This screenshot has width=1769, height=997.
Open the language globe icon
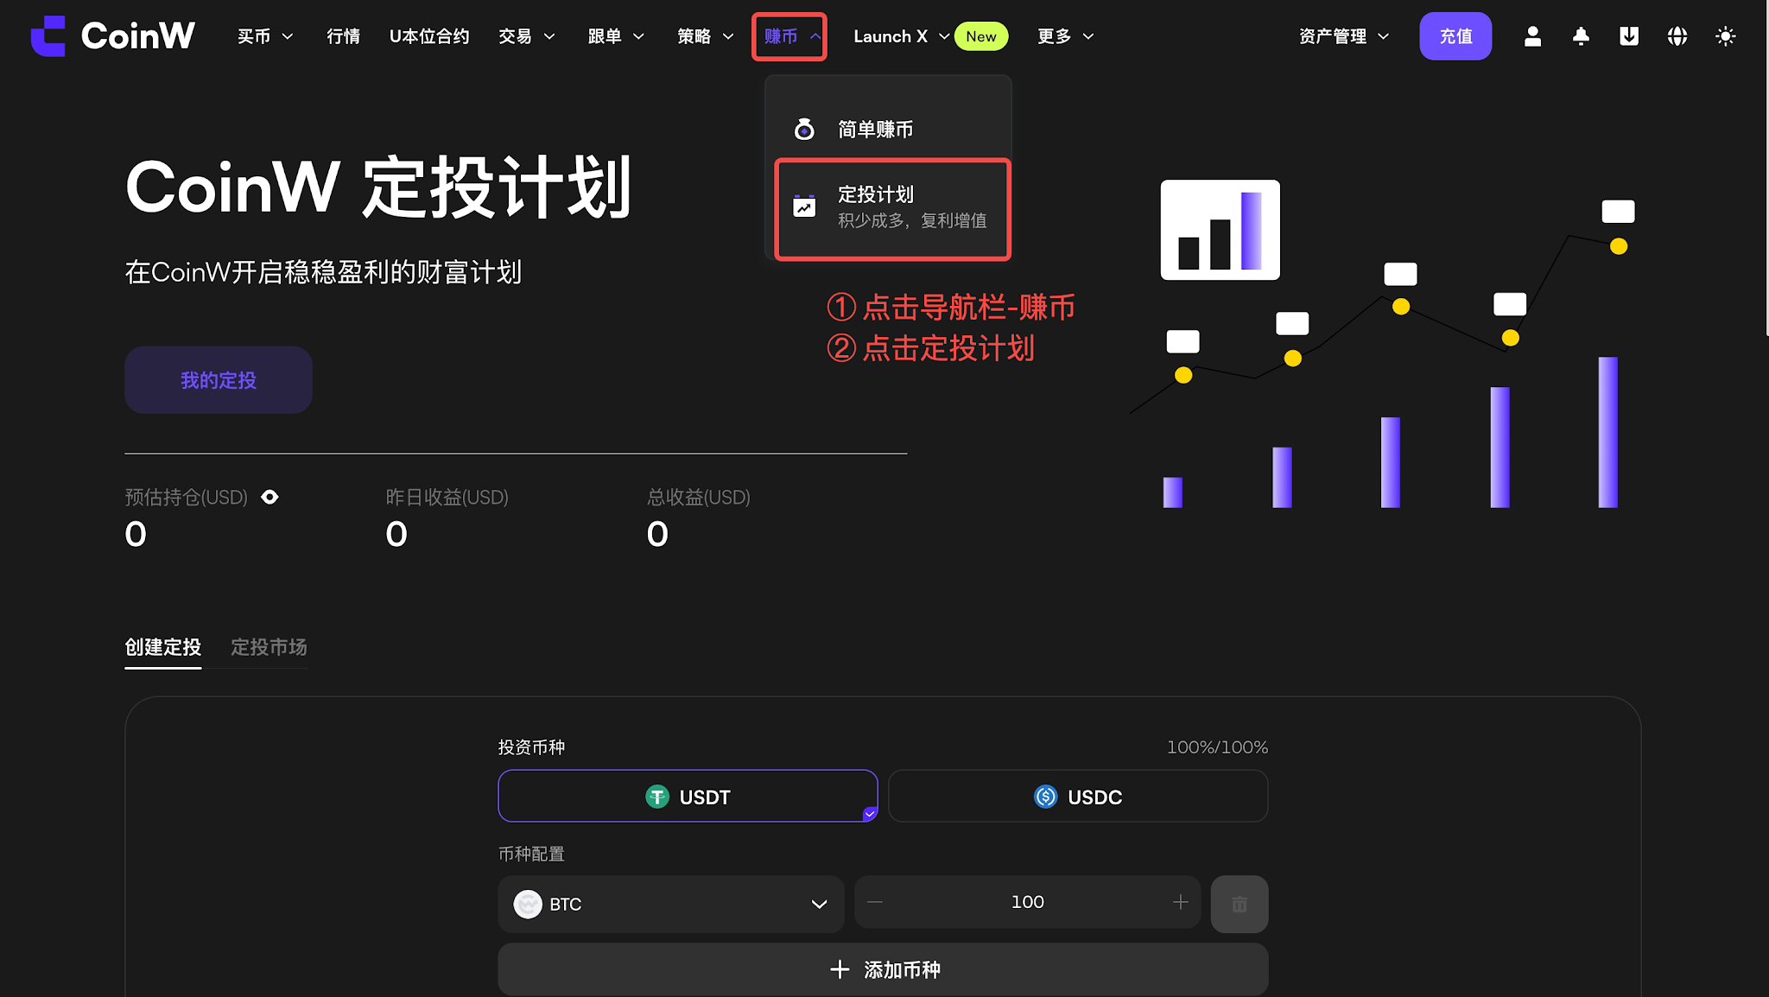1677,36
